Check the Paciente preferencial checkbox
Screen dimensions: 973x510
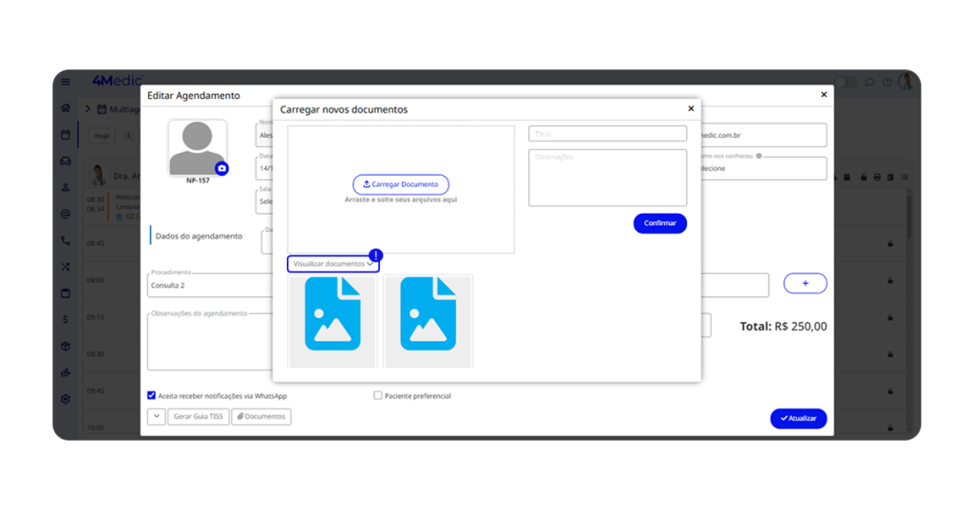point(378,395)
